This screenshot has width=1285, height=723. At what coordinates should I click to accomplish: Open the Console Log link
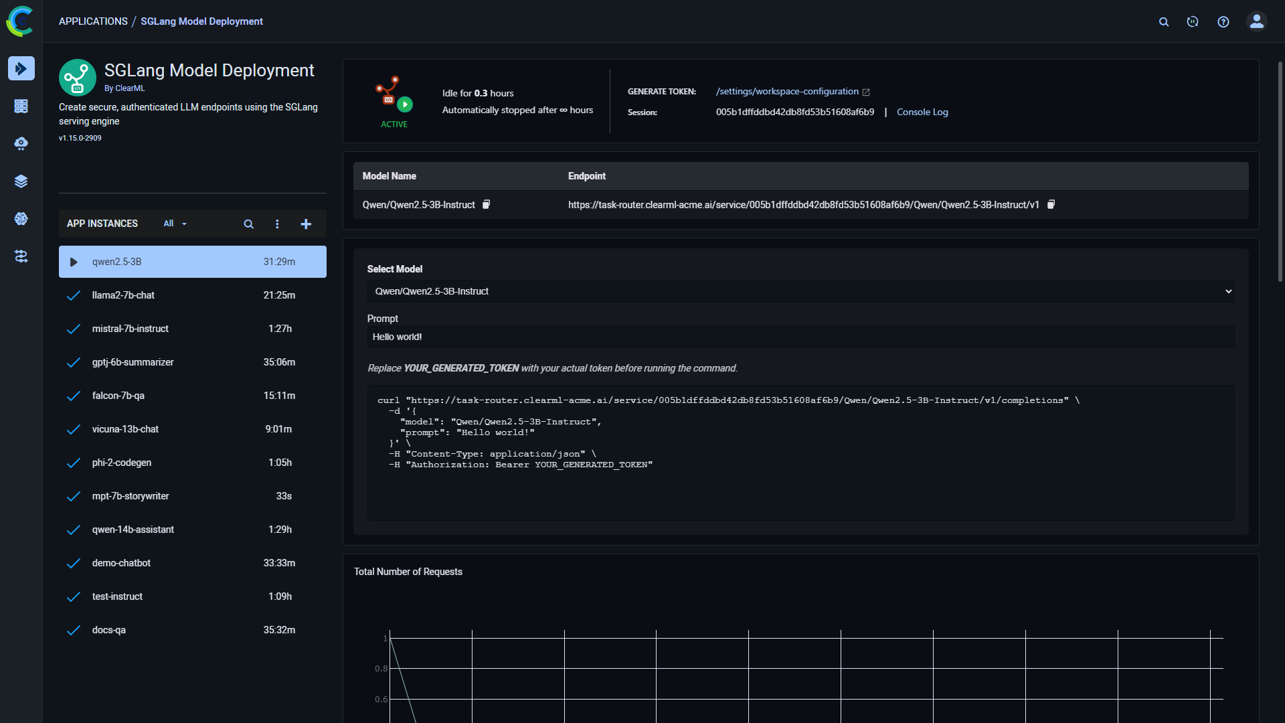pyautogui.click(x=922, y=112)
